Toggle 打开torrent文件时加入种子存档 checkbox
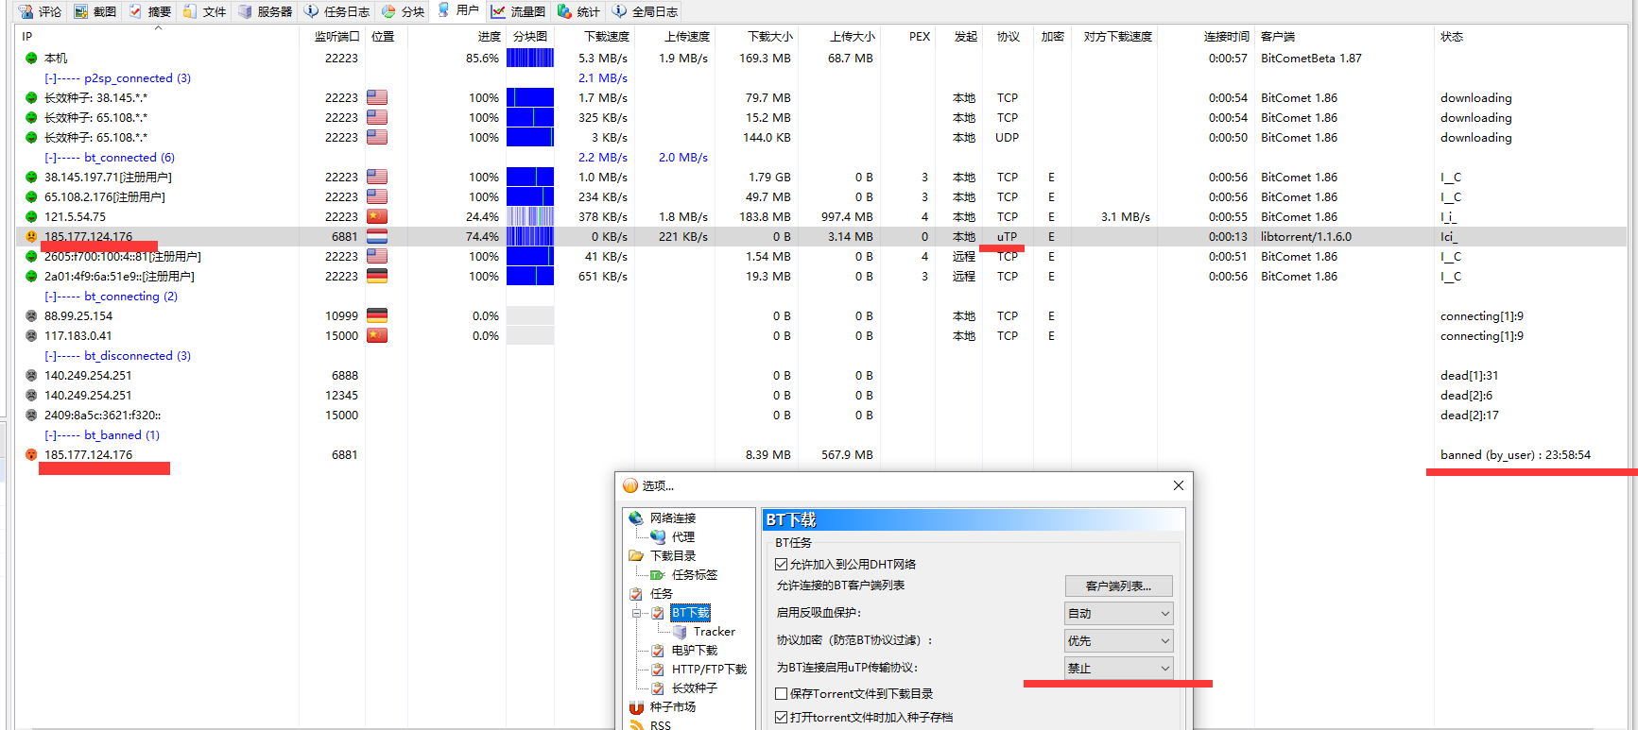1638x730 pixels. pyautogui.click(x=782, y=718)
